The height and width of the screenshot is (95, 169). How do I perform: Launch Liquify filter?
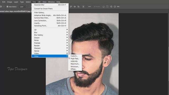click(x=50, y=23)
